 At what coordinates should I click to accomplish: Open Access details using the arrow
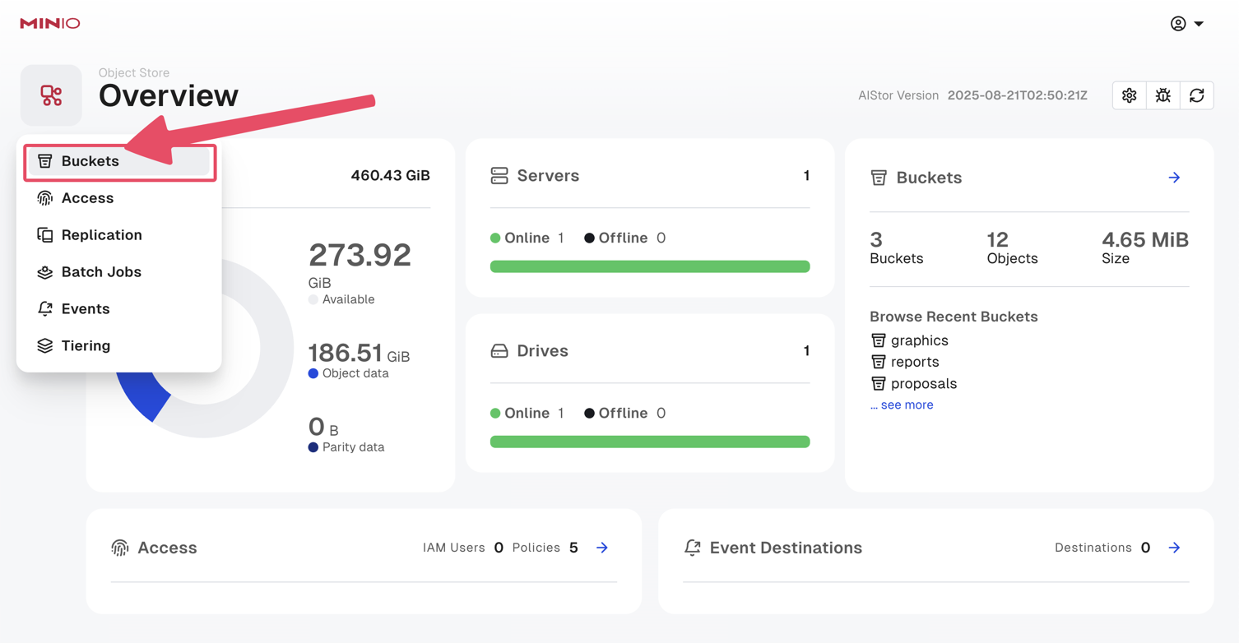point(602,548)
